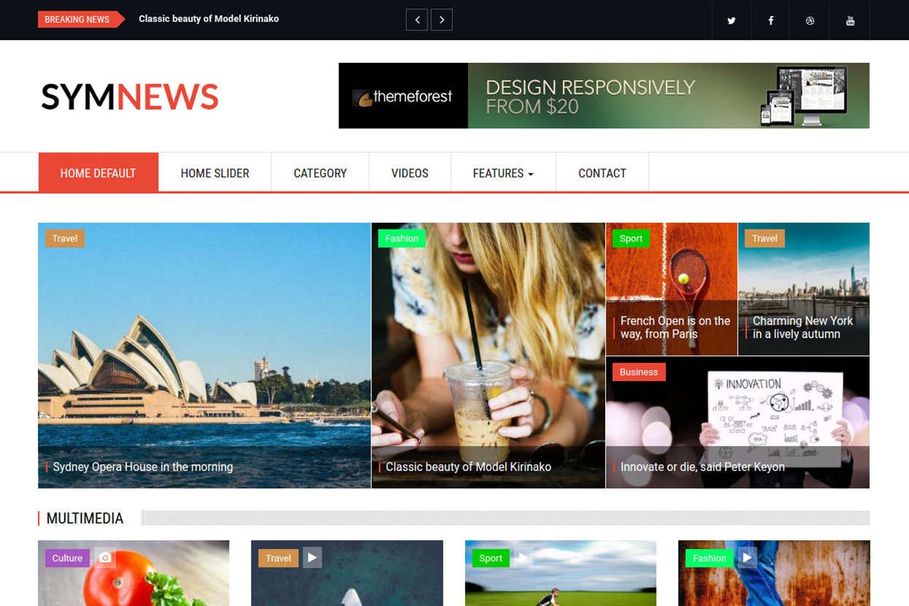Open the Dribbble profile icon
The height and width of the screenshot is (606, 909).
810,20
